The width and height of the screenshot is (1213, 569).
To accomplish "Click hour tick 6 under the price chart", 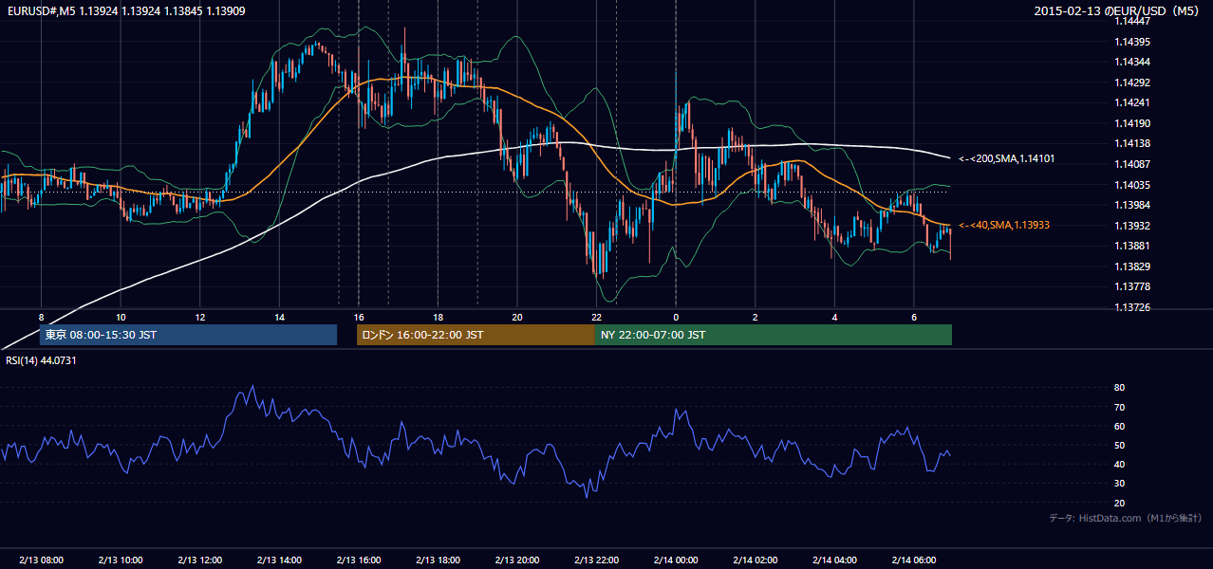I will click(914, 317).
